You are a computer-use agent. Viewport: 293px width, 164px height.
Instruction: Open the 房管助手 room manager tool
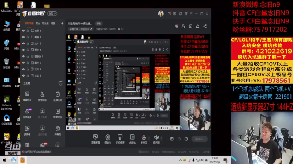click(42, 96)
